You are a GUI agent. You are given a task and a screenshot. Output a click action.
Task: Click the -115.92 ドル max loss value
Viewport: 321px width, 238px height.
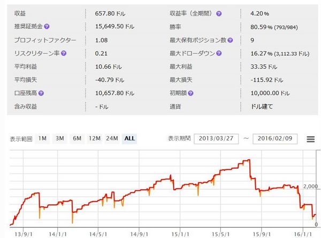(267, 80)
